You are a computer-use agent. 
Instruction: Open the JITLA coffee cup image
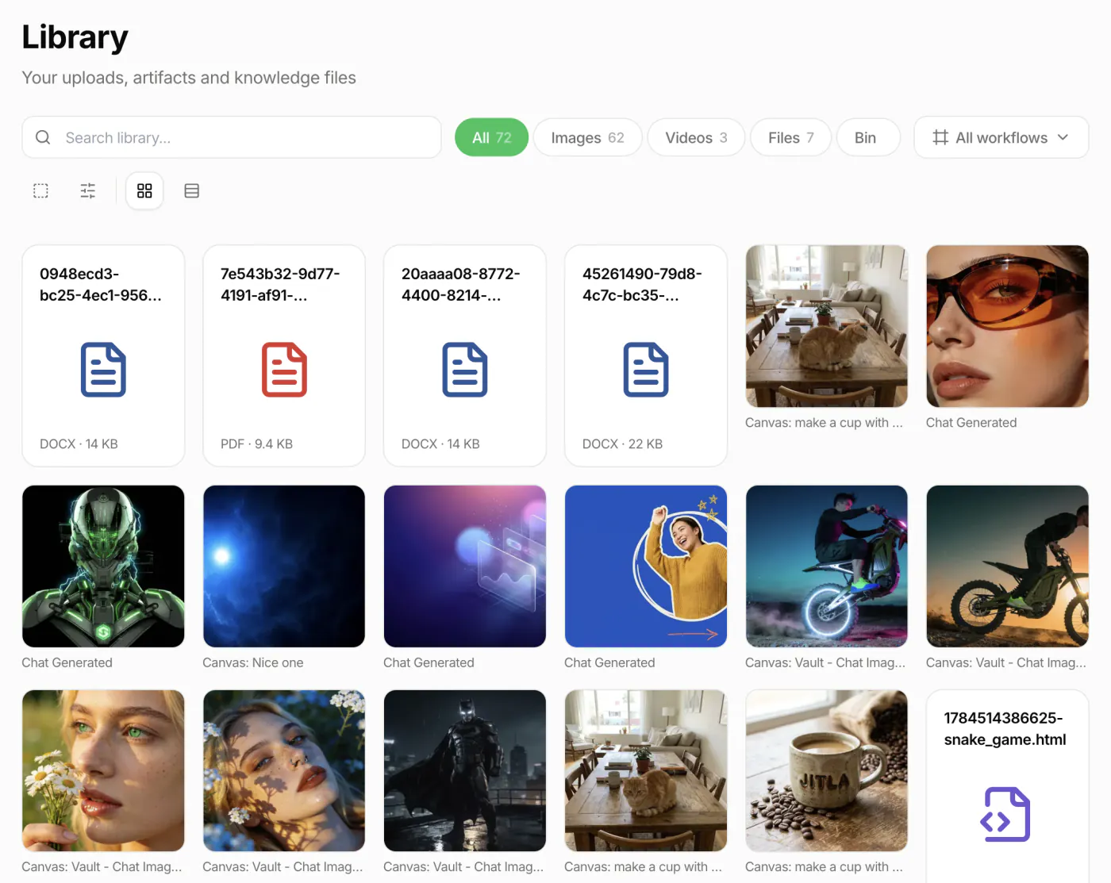point(826,770)
